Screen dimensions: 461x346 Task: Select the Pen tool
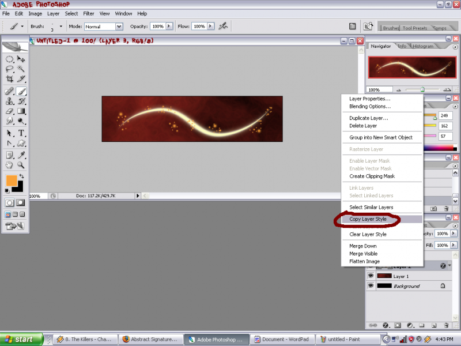[9, 143]
